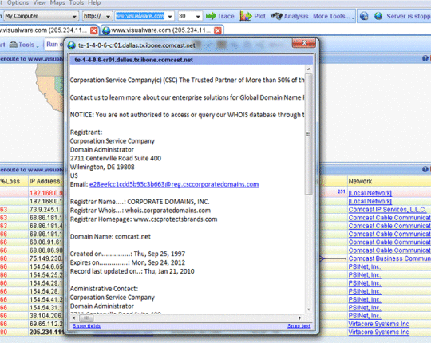Click the globe icon beside Server is stopped
This screenshot has height=343, width=431.
coord(378,16)
